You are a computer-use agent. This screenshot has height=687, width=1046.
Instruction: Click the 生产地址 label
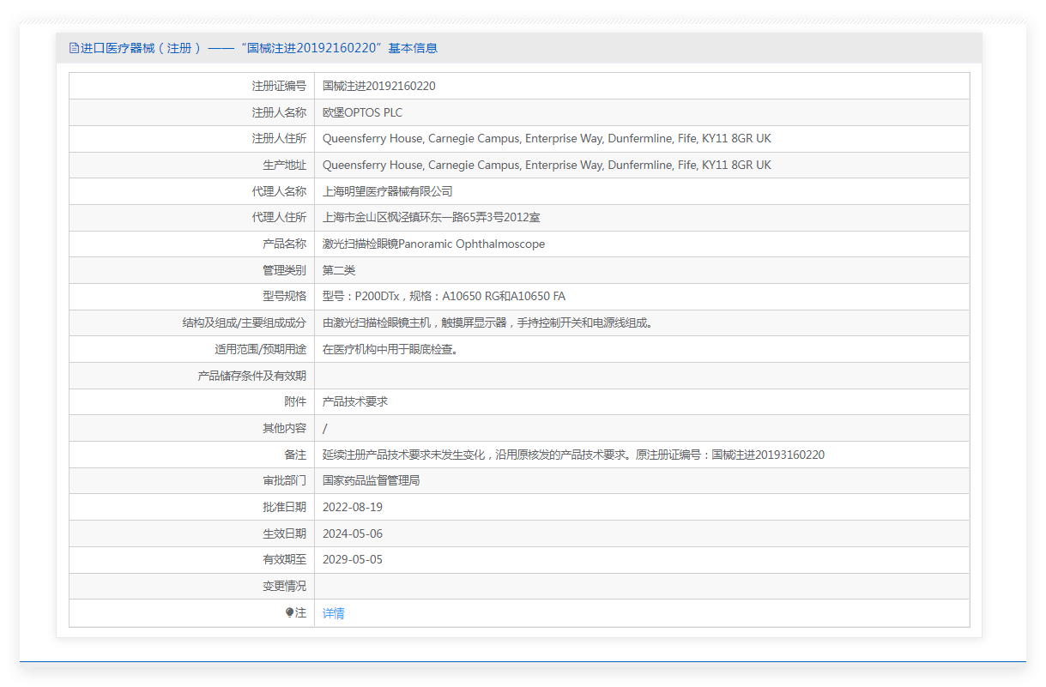click(284, 165)
